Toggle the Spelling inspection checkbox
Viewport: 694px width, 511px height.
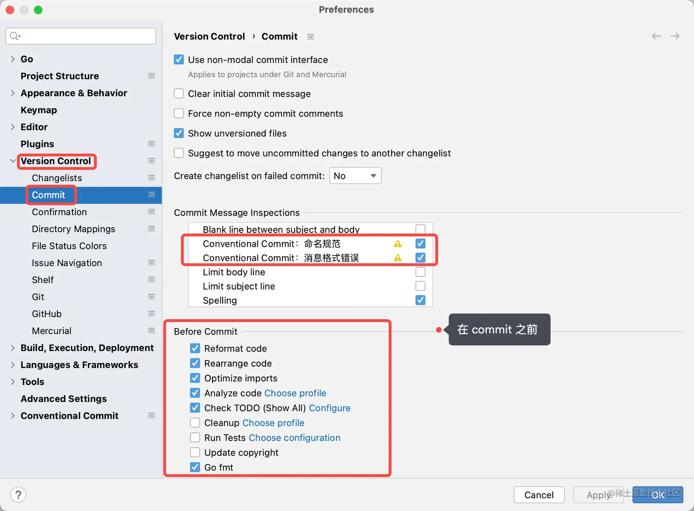[x=420, y=300]
